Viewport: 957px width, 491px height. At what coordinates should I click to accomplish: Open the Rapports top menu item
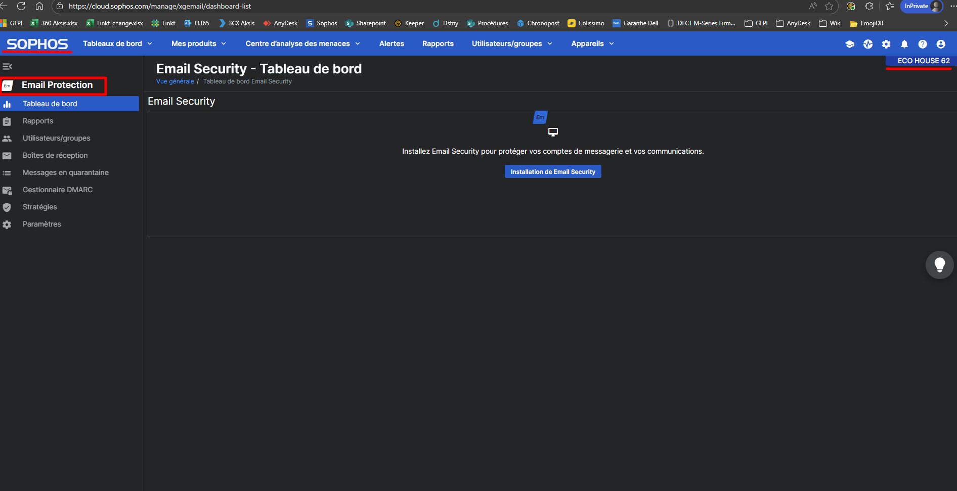click(x=438, y=43)
